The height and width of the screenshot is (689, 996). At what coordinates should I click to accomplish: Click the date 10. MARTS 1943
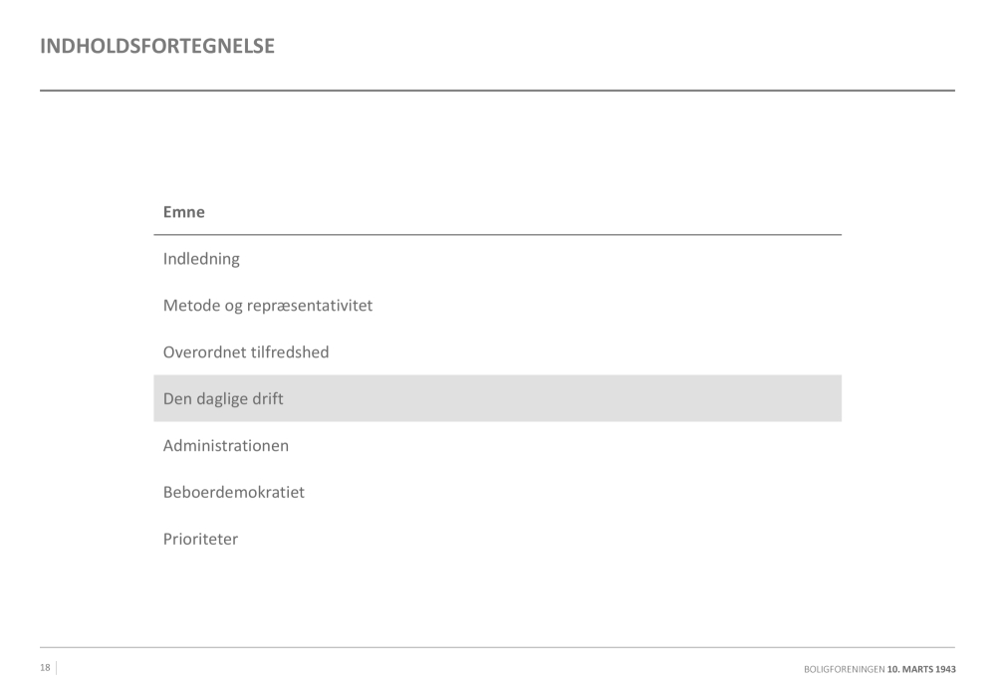(921, 669)
